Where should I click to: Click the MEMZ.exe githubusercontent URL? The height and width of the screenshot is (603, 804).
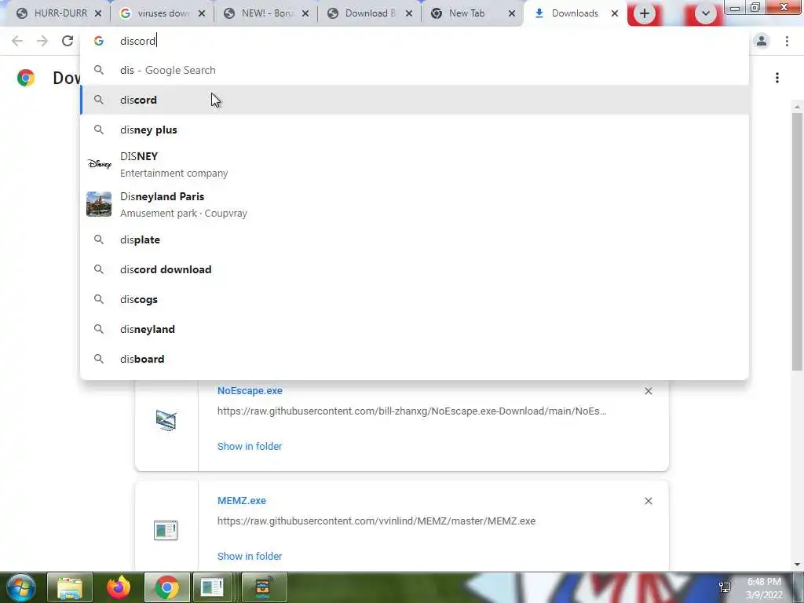pos(376,521)
